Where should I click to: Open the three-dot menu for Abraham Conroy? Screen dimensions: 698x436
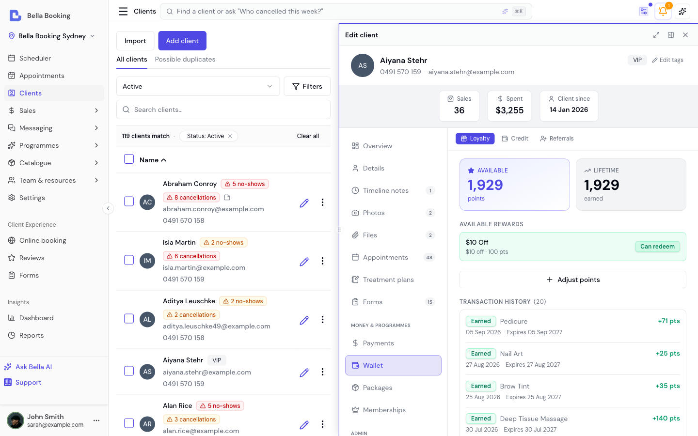[322, 202]
